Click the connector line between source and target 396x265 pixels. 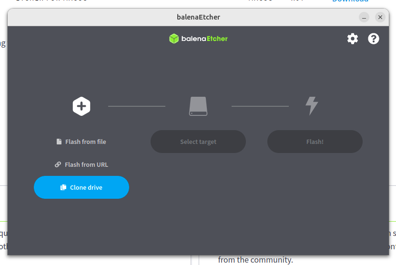(137, 106)
